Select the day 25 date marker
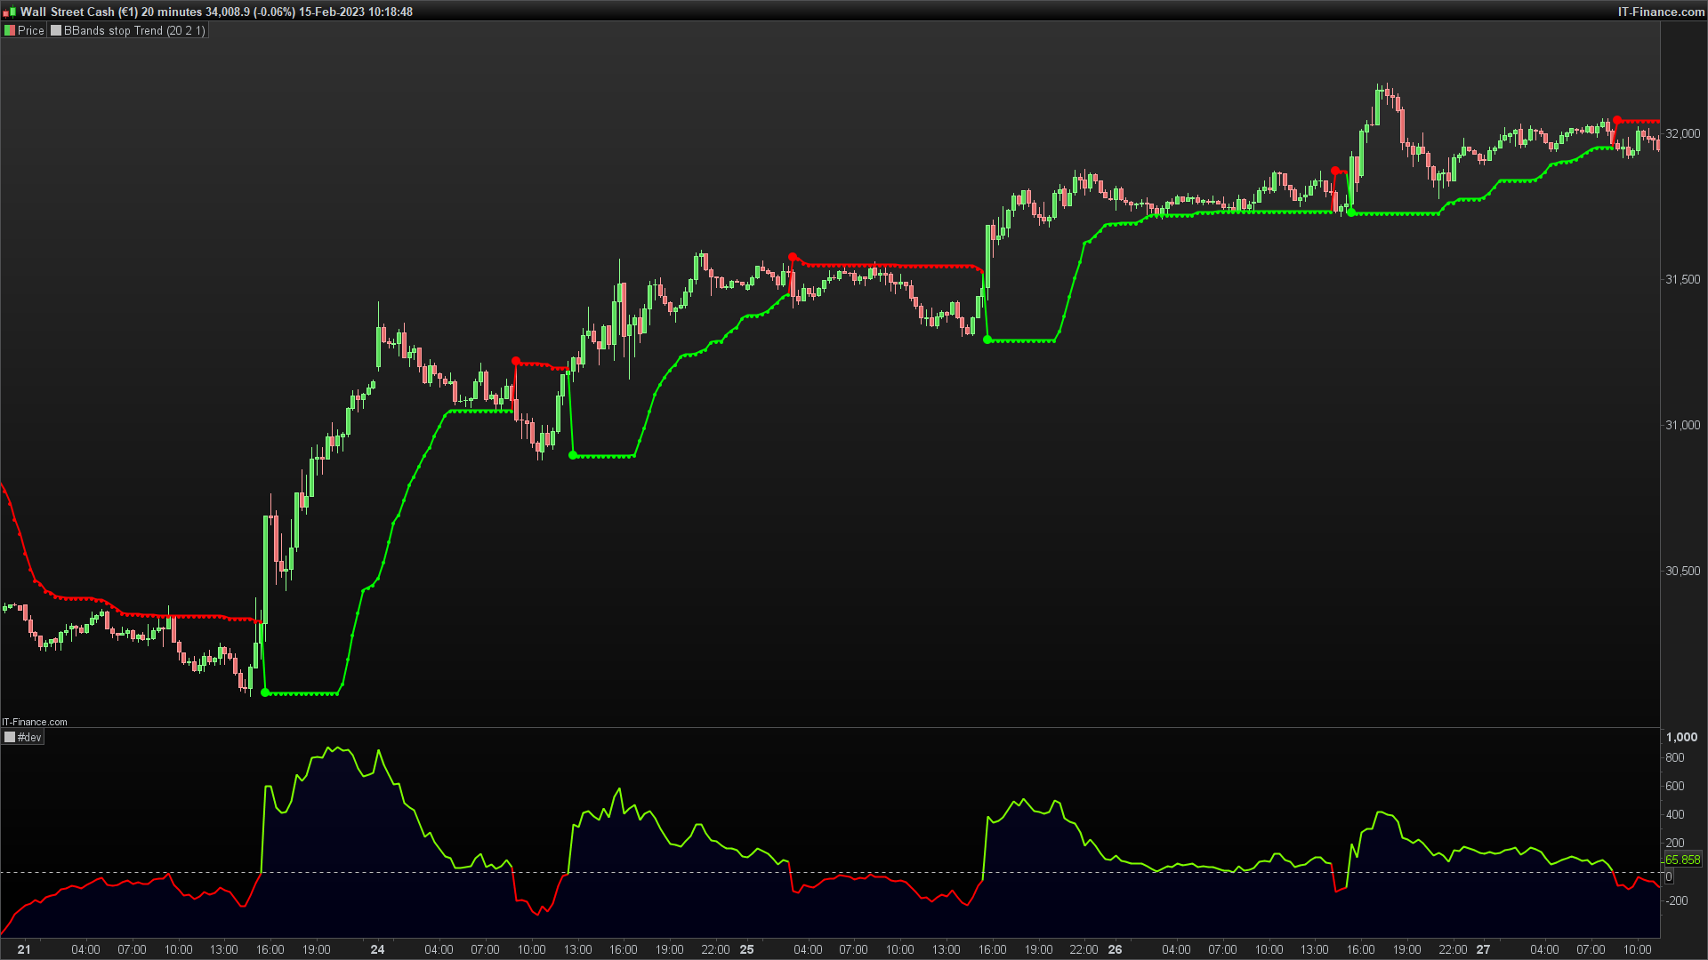This screenshot has width=1708, height=960. [x=746, y=949]
